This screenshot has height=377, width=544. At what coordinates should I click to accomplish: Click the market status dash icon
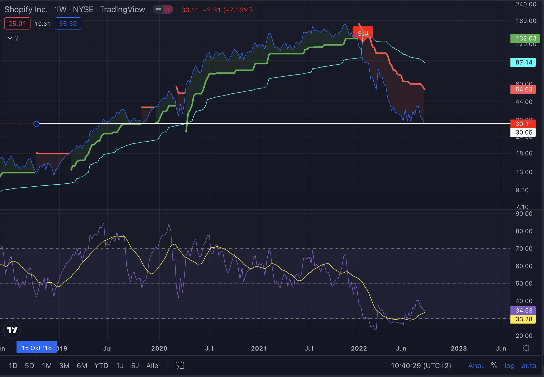click(x=158, y=9)
